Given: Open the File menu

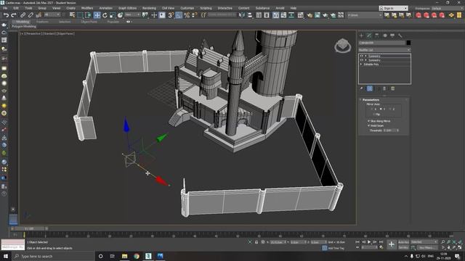Looking at the screenshot, I should pyautogui.click(x=5, y=8).
